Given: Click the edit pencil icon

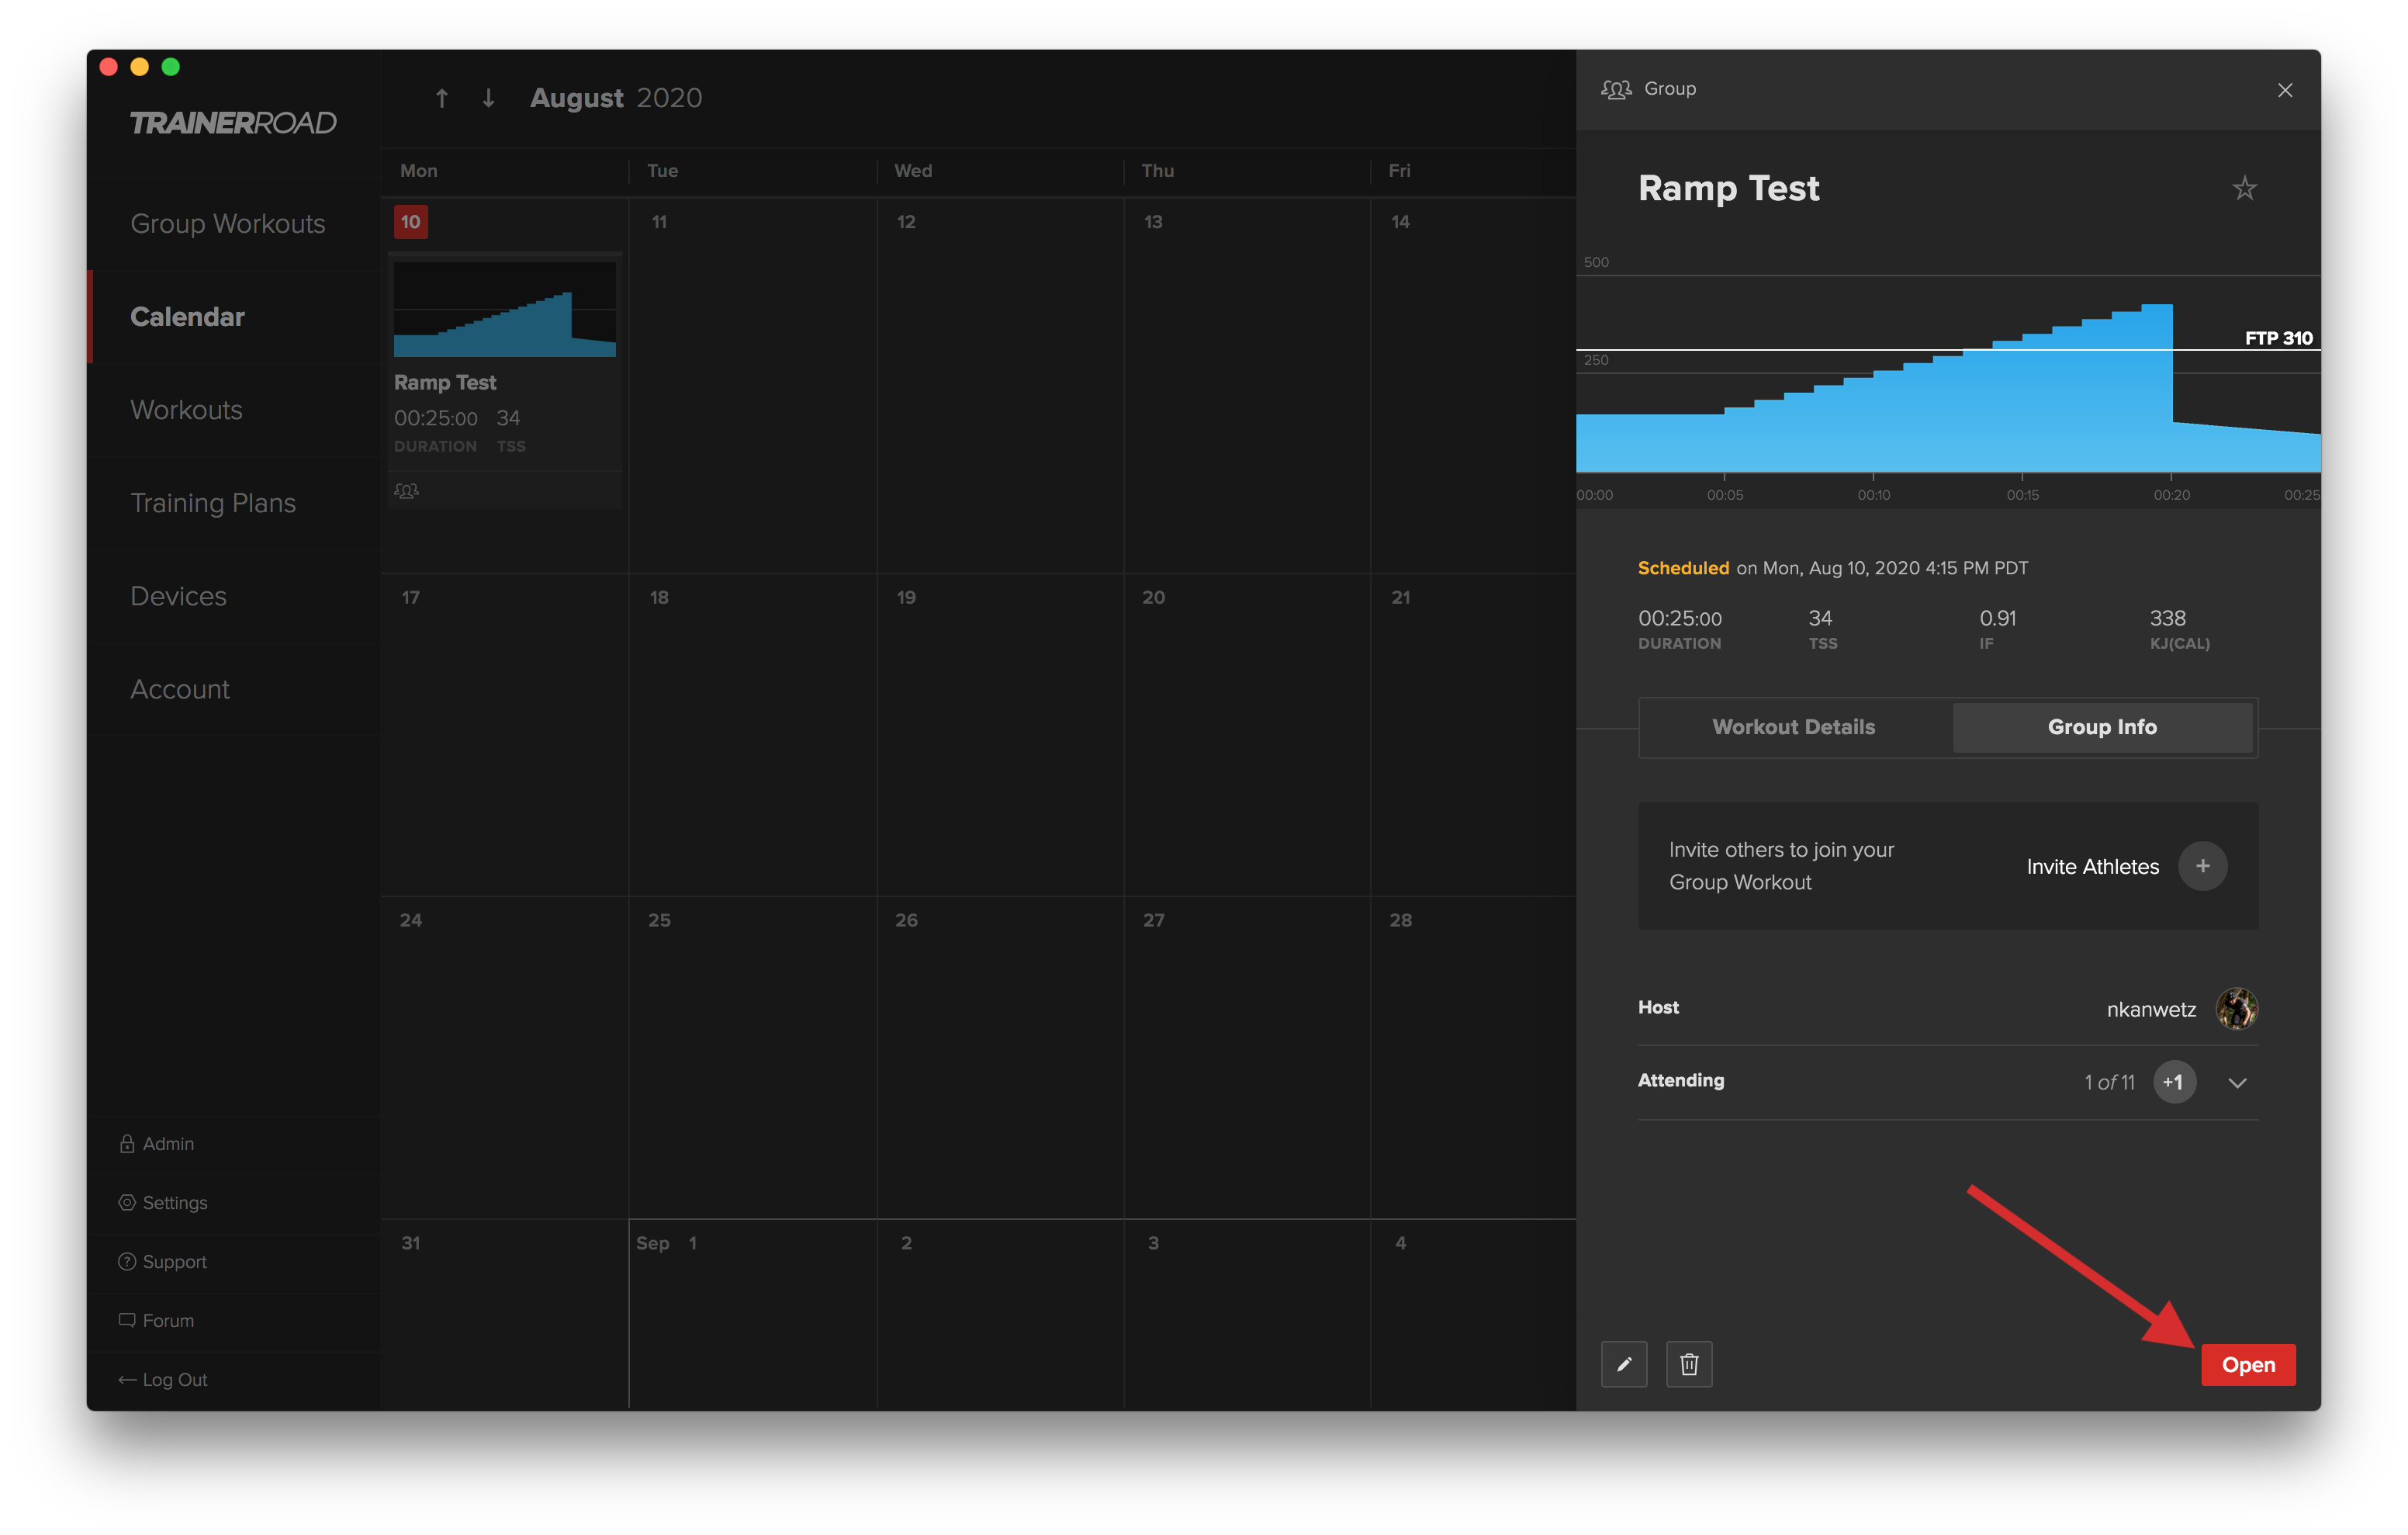Looking at the screenshot, I should [x=1624, y=1364].
